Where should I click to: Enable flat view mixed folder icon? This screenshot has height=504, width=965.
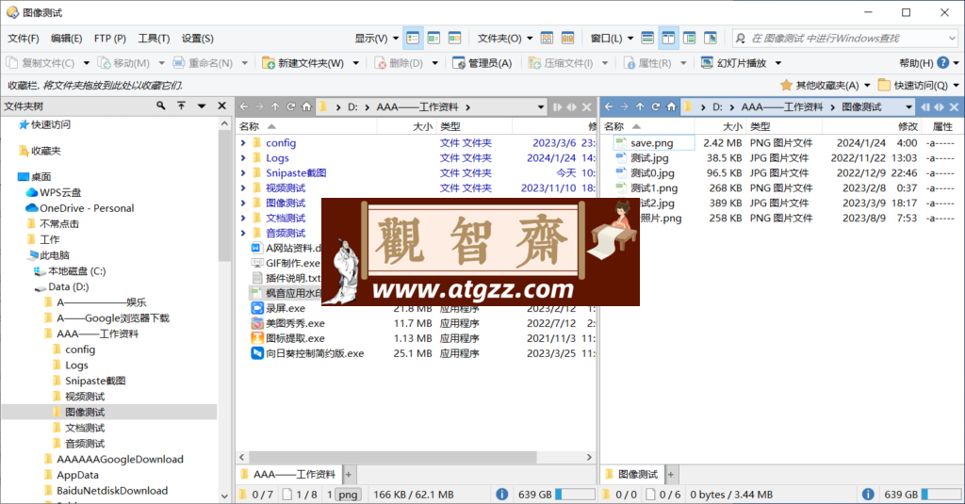click(567, 39)
